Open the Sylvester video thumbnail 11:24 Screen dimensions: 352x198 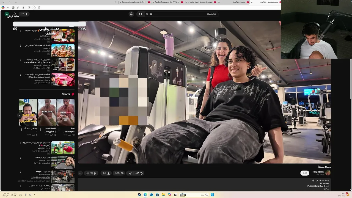tap(63, 163)
